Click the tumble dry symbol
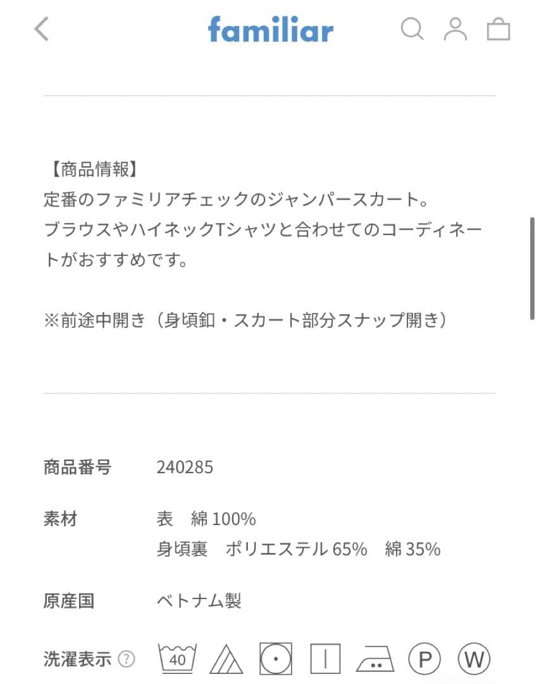 pyautogui.click(x=275, y=659)
